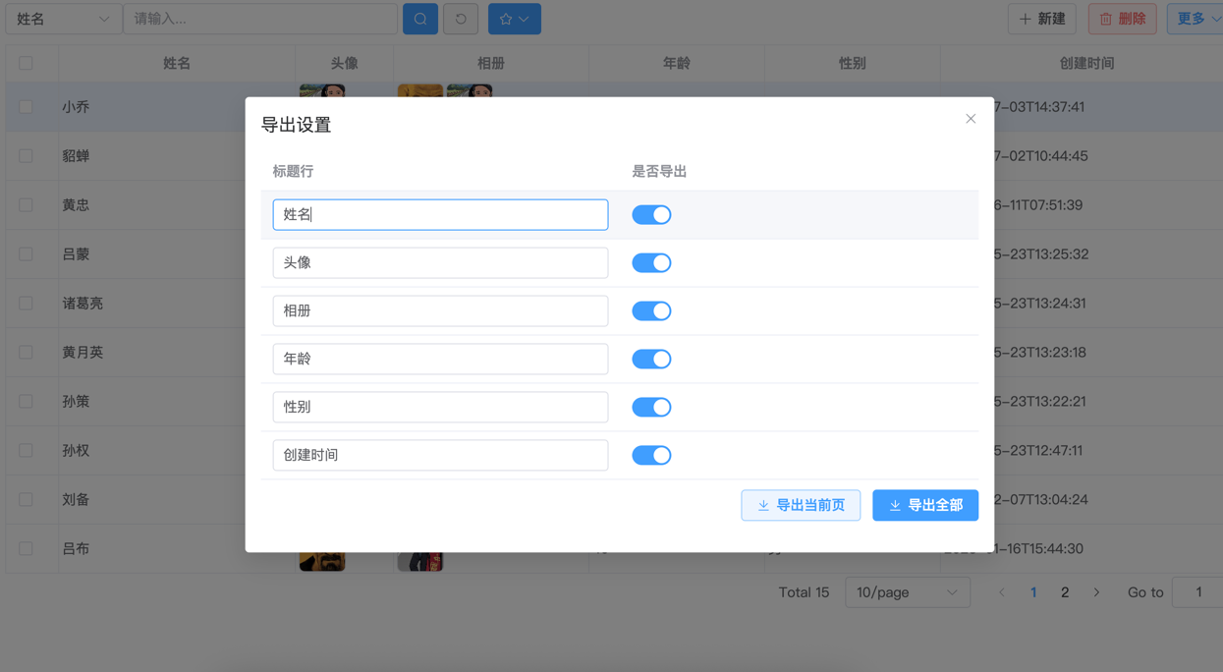Select page 2 in pagination
1223x672 pixels.
tap(1065, 592)
